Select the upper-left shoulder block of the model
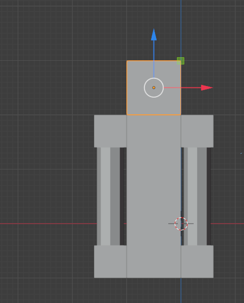The image size is (244, 303). (x=110, y=131)
